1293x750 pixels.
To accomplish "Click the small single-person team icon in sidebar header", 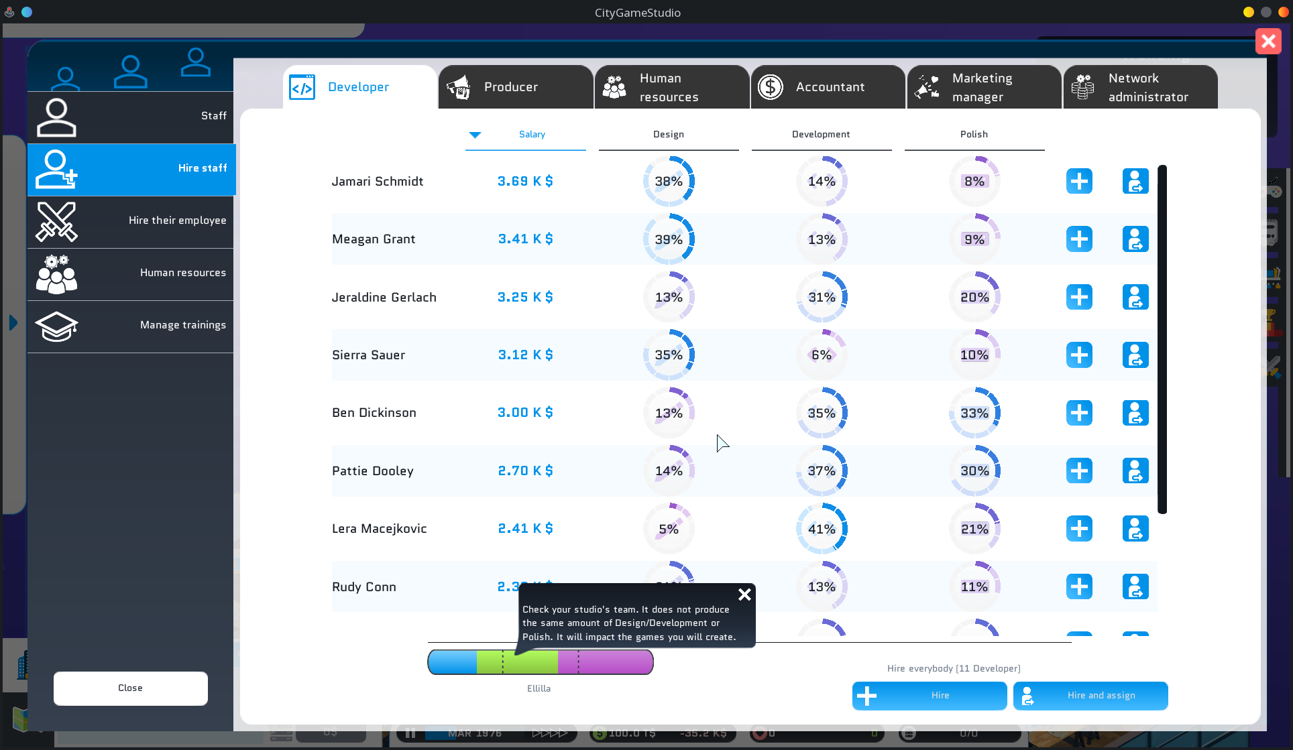I will click(x=65, y=78).
